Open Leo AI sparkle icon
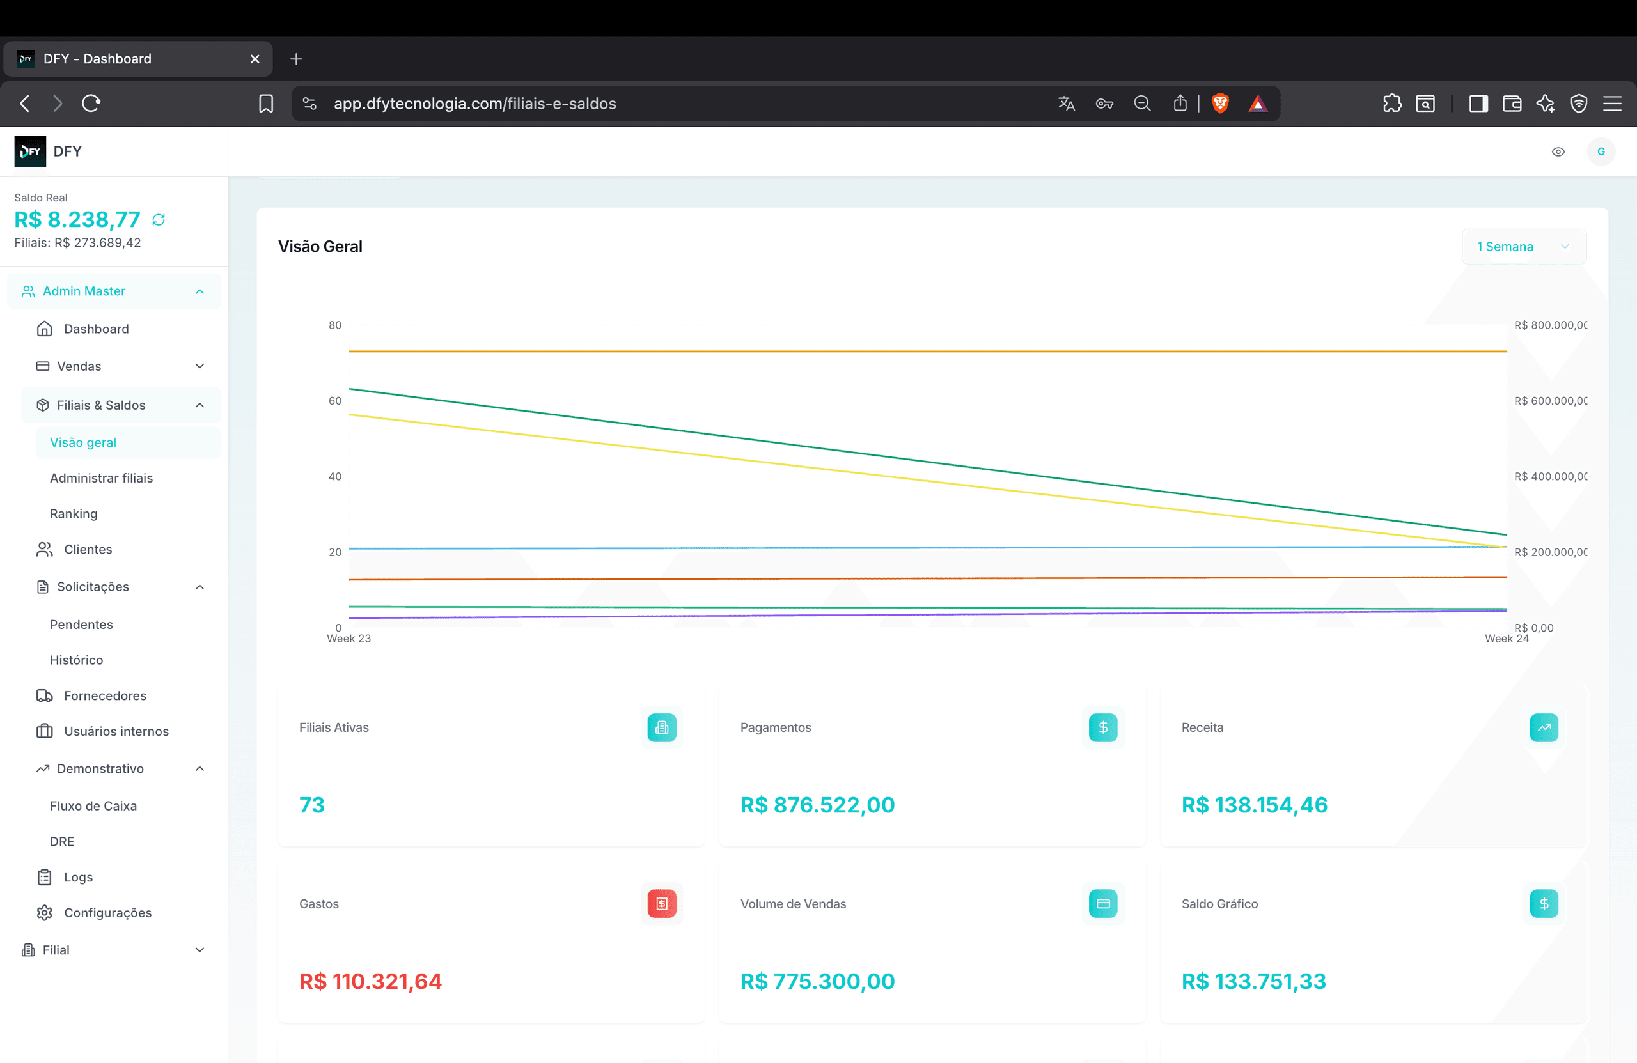This screenshot has height=1063, width=1637. click(x=1545, y=103)
